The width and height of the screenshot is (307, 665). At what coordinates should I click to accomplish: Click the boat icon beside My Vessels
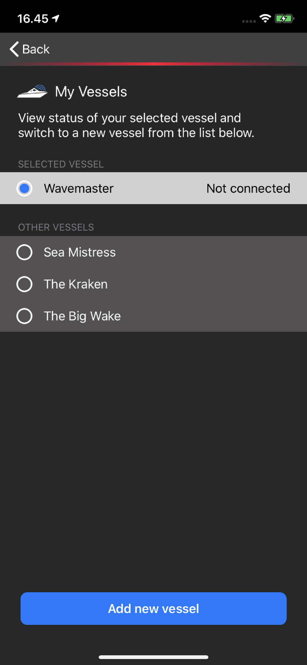[x=33, y=91]
